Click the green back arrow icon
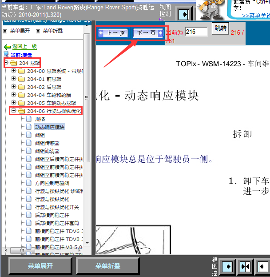 pyautogui.click(x=7, y=47)
